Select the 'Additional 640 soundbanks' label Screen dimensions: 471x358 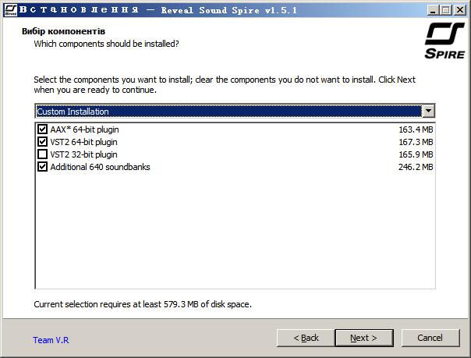100,167
